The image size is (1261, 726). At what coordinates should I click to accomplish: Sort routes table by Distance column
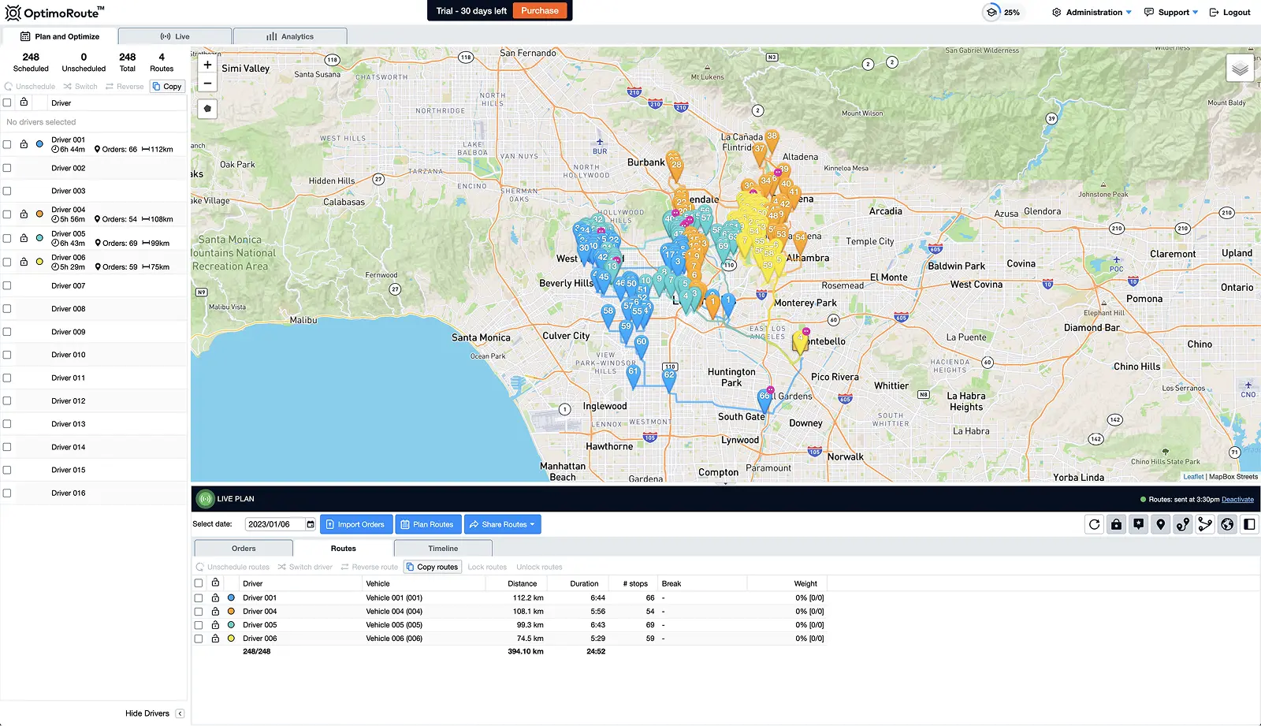(x=522, y=583)
